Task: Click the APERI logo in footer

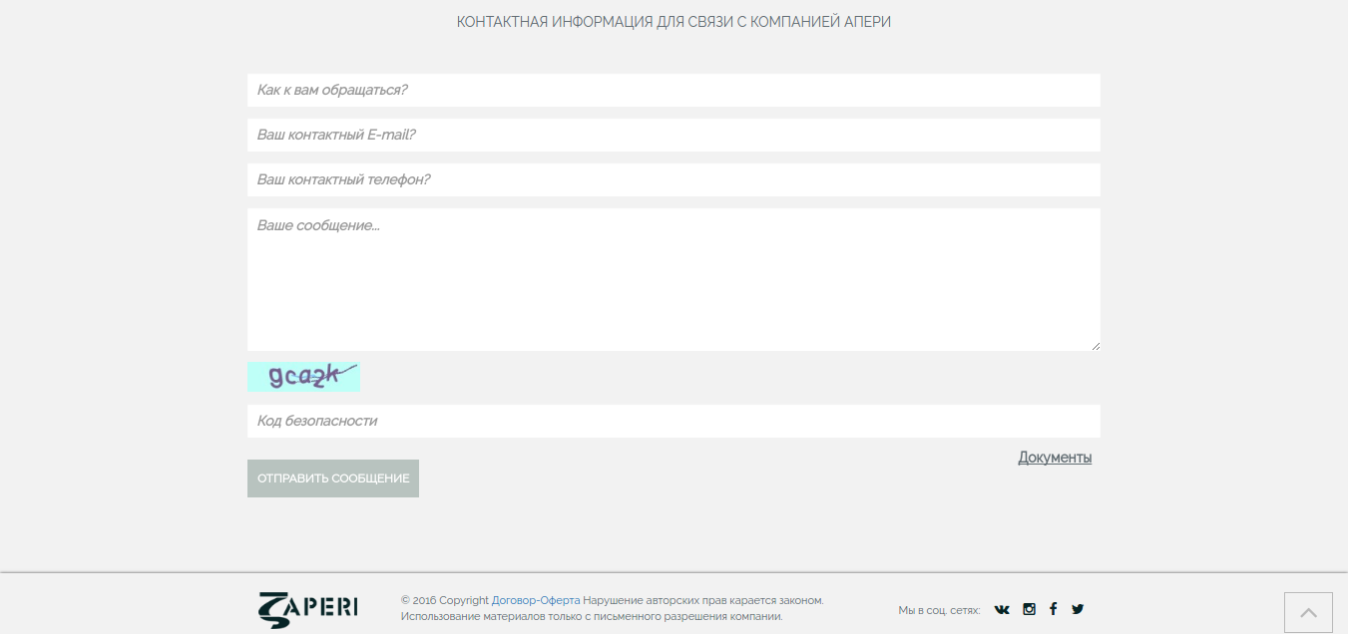Action: [x=307, y=609]
